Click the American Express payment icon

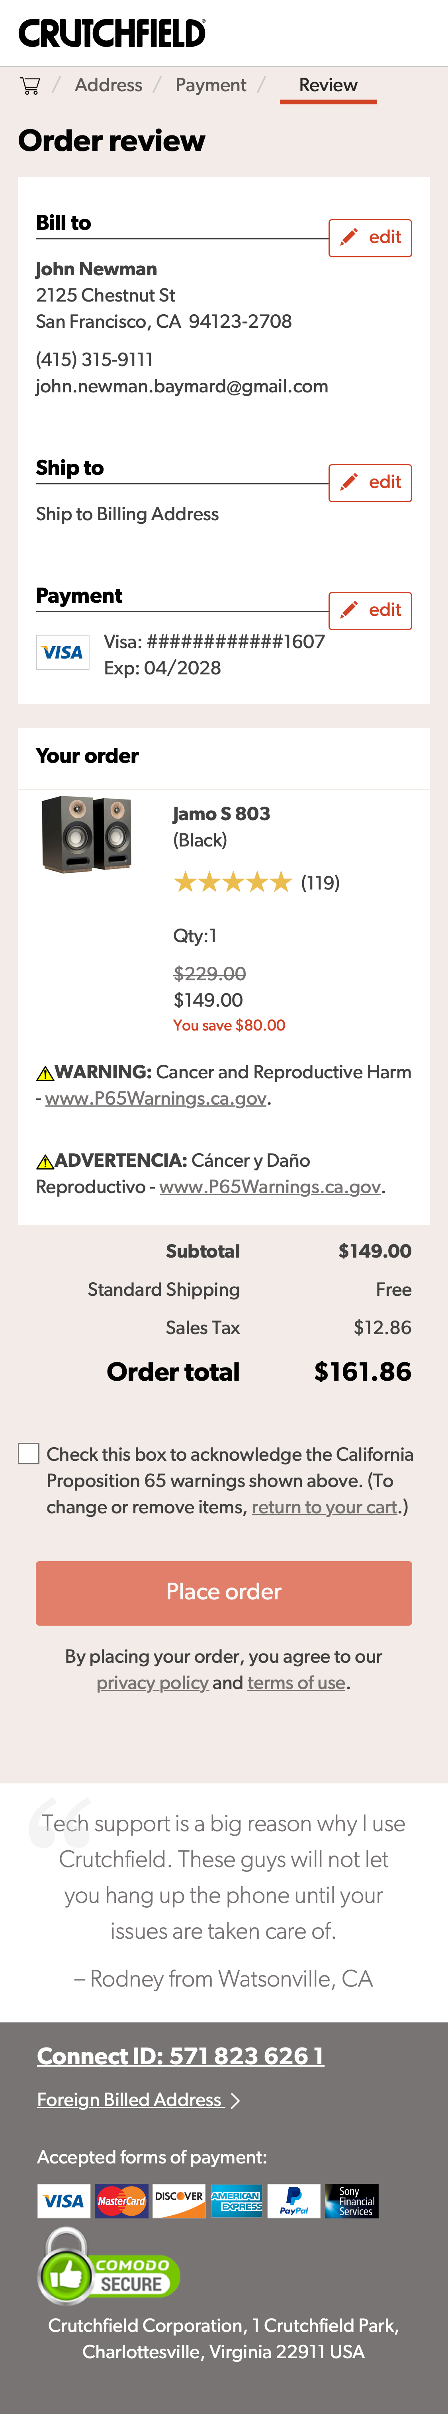pyautogui.click(x=237, y=2200)
